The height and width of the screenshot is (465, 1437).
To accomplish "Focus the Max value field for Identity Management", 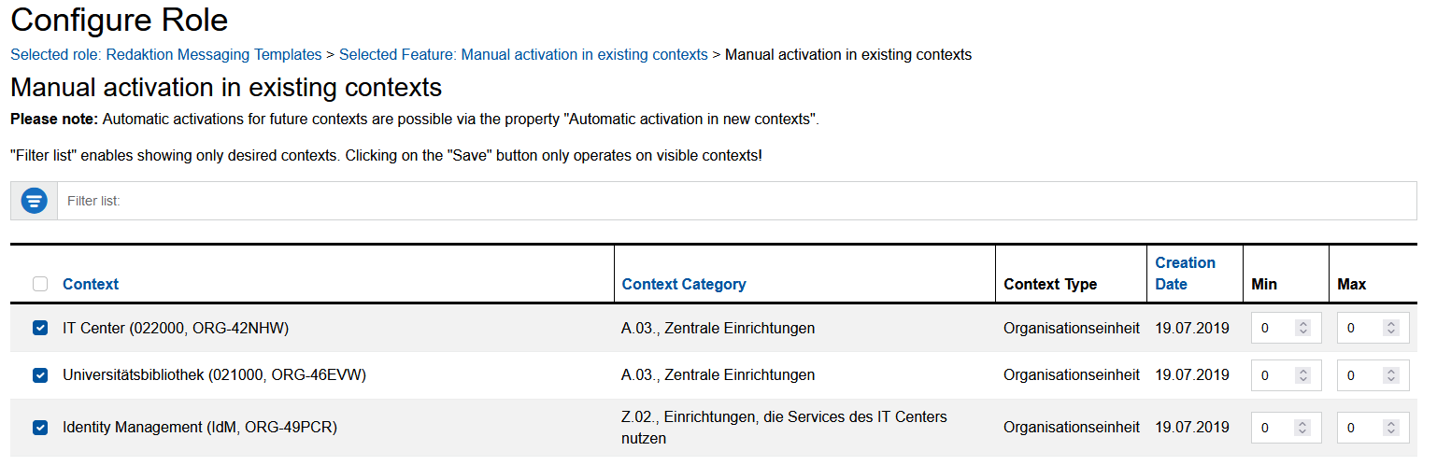I will point(1359,428).
